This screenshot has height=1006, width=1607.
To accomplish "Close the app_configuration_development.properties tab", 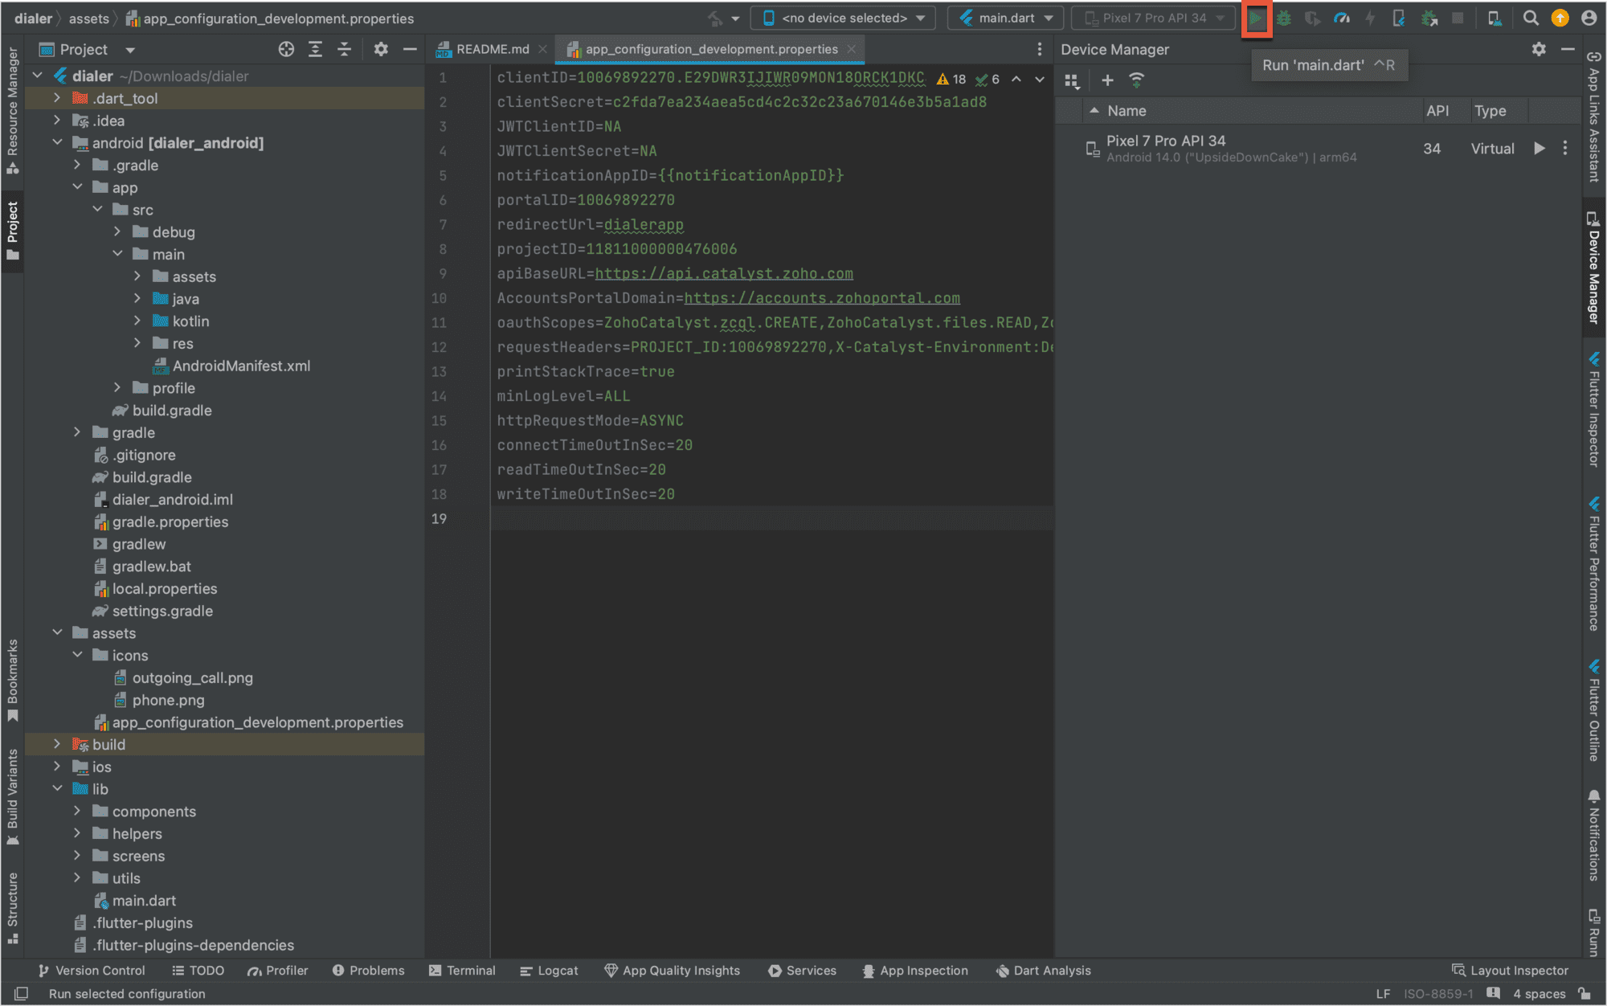I will (852, 49).
